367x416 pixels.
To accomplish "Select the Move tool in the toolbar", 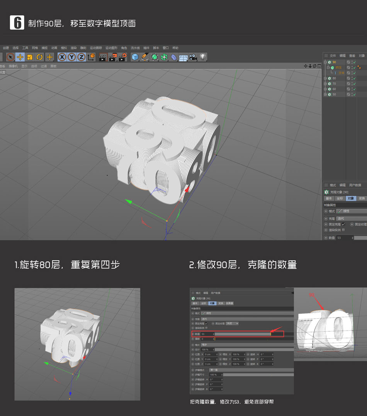I will pos(20,57).
